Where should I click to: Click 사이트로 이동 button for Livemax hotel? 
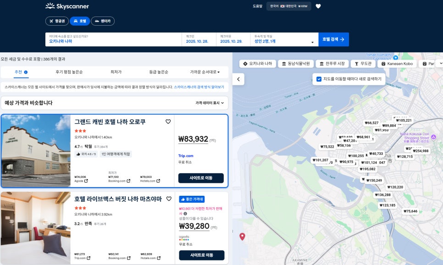point(202,255)
